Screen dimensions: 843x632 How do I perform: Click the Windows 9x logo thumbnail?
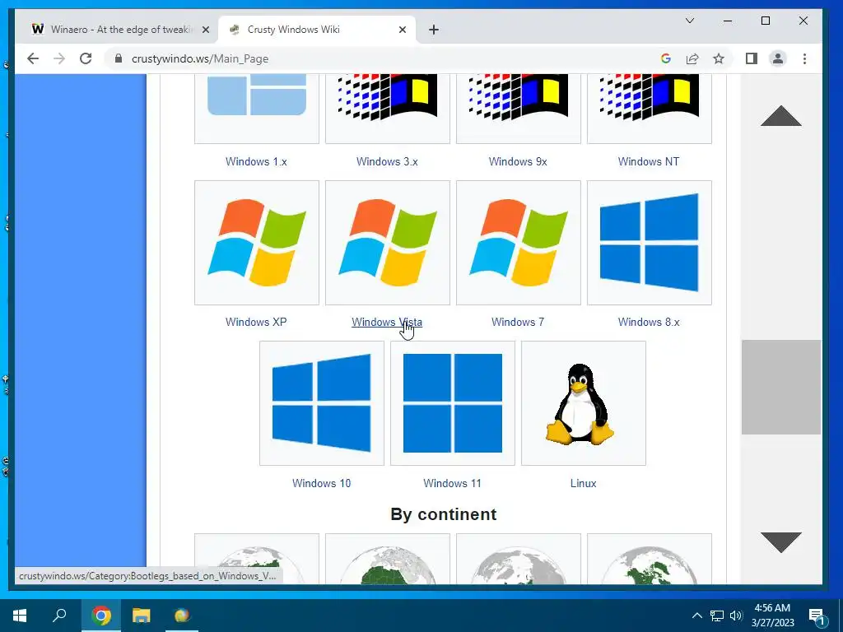click(519, 108)
